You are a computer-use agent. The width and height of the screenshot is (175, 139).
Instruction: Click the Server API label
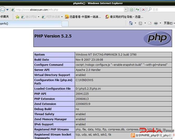(42, 70)
